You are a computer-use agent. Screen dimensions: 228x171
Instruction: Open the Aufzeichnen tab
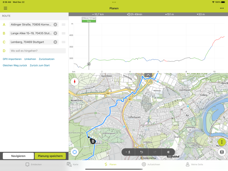coord(151,164)
